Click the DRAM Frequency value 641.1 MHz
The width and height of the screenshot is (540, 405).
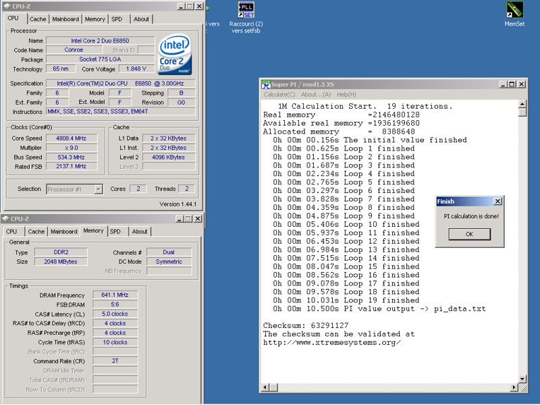(115, 295)
